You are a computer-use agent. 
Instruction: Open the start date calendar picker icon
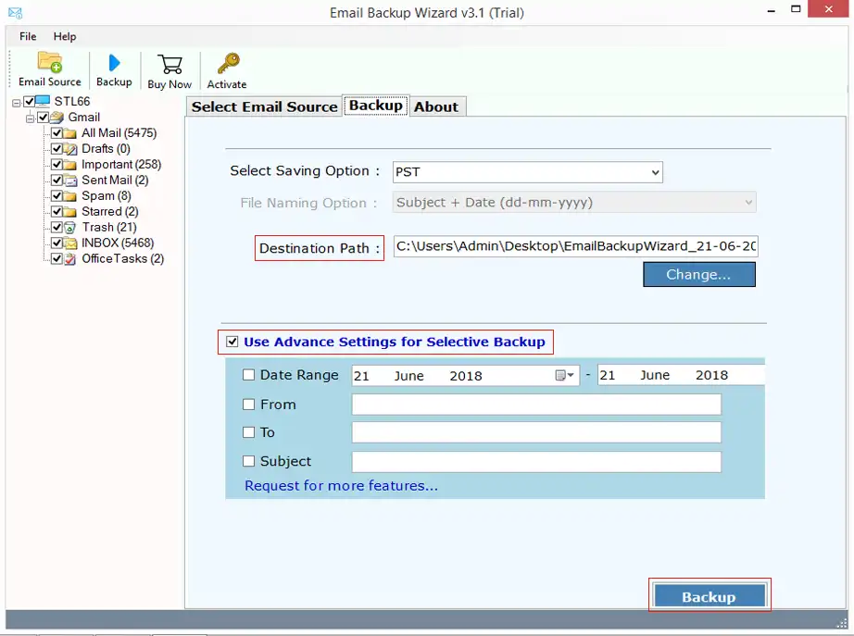[x=565, y=375]
